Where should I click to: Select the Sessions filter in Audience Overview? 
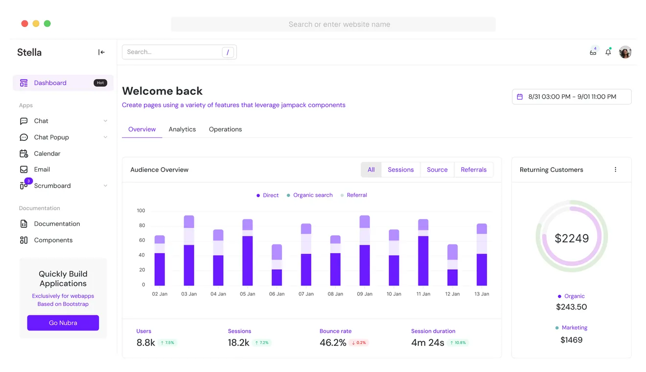pos(400,169)
